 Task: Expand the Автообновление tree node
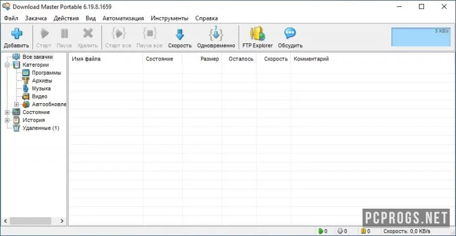click(x=17, y=104)
